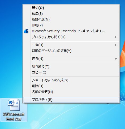Select ショートカットの作成(S)
Image resolution: width=125 pixels, height=129 pixels.
click(x=71, y=80)
